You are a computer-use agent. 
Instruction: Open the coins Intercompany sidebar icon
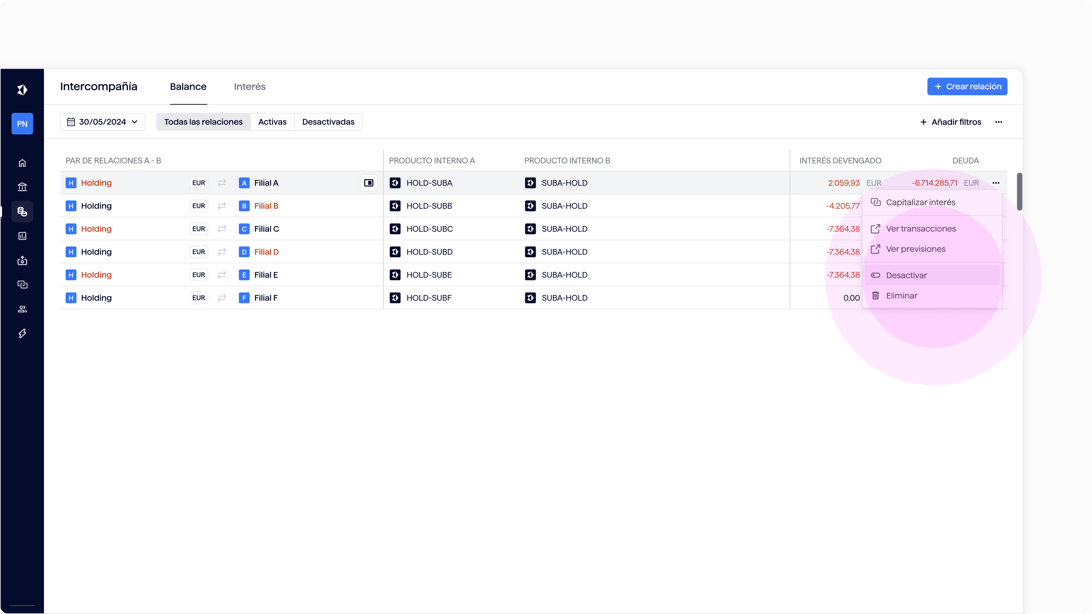coord(22,211)
